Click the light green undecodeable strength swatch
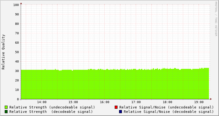Image resolution: width=219 pixels, height=116 pixels. tap(6, 107)
